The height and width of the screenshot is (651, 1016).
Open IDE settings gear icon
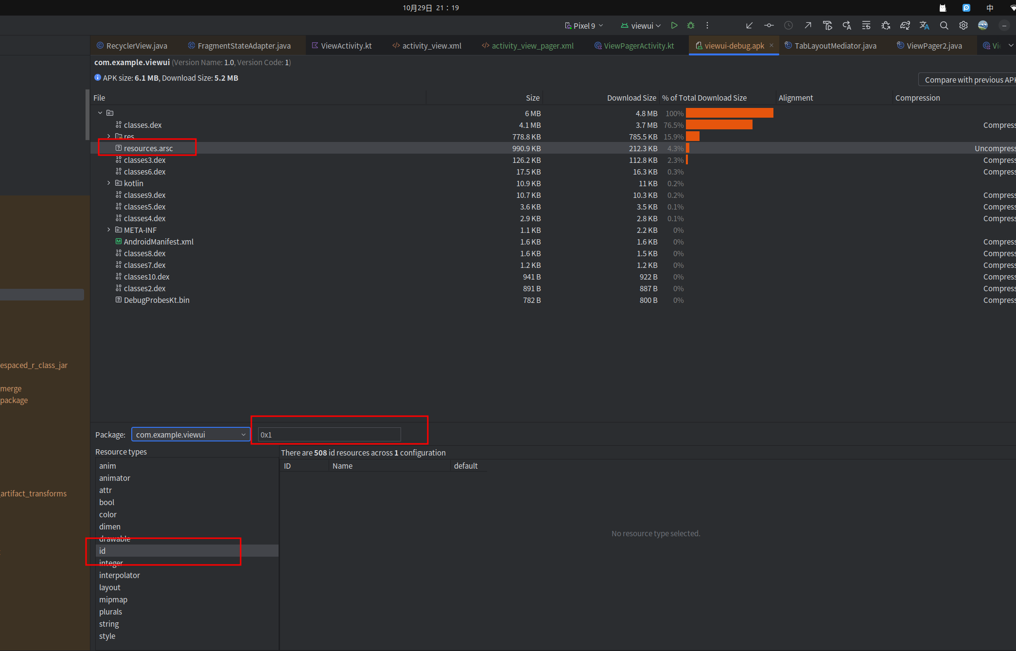[963, 26]
